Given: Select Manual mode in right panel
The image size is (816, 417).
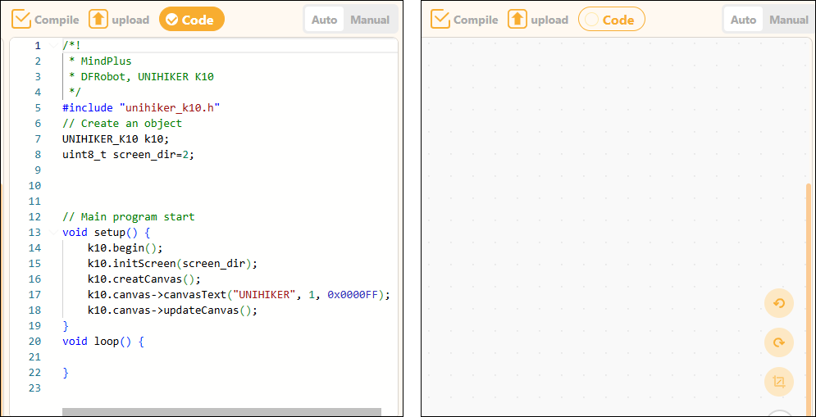Looking at the screenshot, I should (789, 20).
